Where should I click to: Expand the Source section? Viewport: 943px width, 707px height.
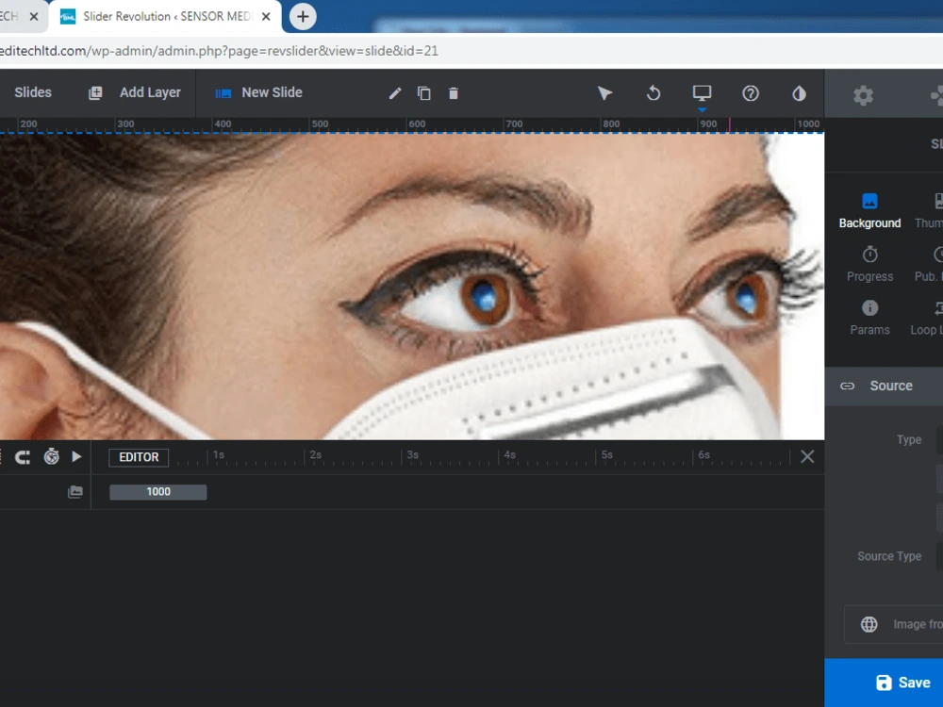890,386
